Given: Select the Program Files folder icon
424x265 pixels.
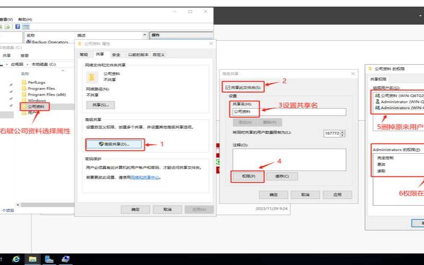Looking at the screenshot, I should pyautogui.click(x=24, y=89).
